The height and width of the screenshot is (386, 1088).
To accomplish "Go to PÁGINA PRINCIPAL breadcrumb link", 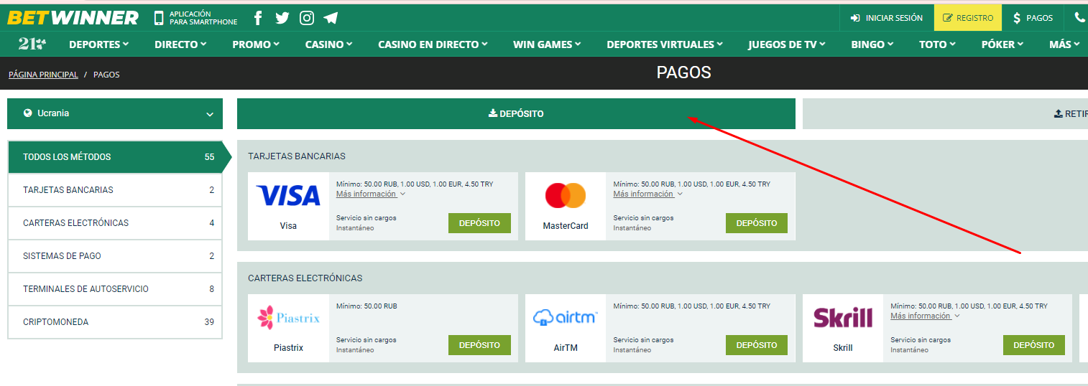I will tap(43, 75).
